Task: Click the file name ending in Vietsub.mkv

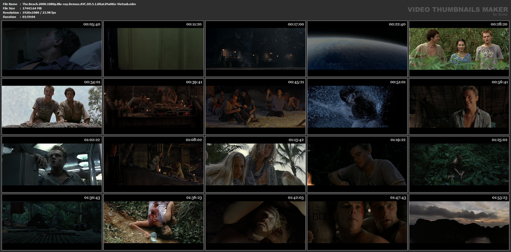Action: coord(79,4)
